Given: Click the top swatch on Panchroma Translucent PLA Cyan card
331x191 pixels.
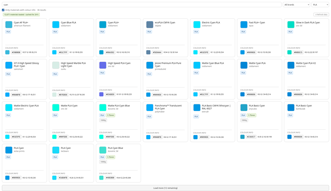Looking at the screenshot, I should (x=150, y=107).
